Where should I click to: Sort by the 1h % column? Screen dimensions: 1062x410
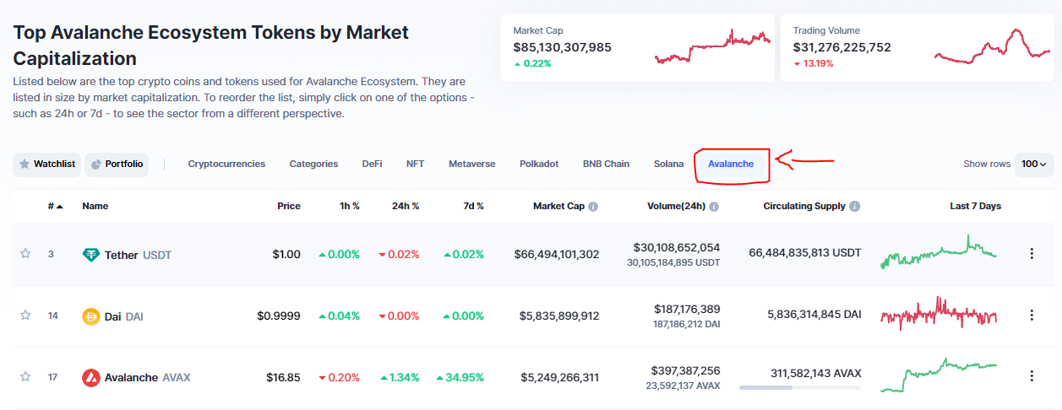point(349,206)
